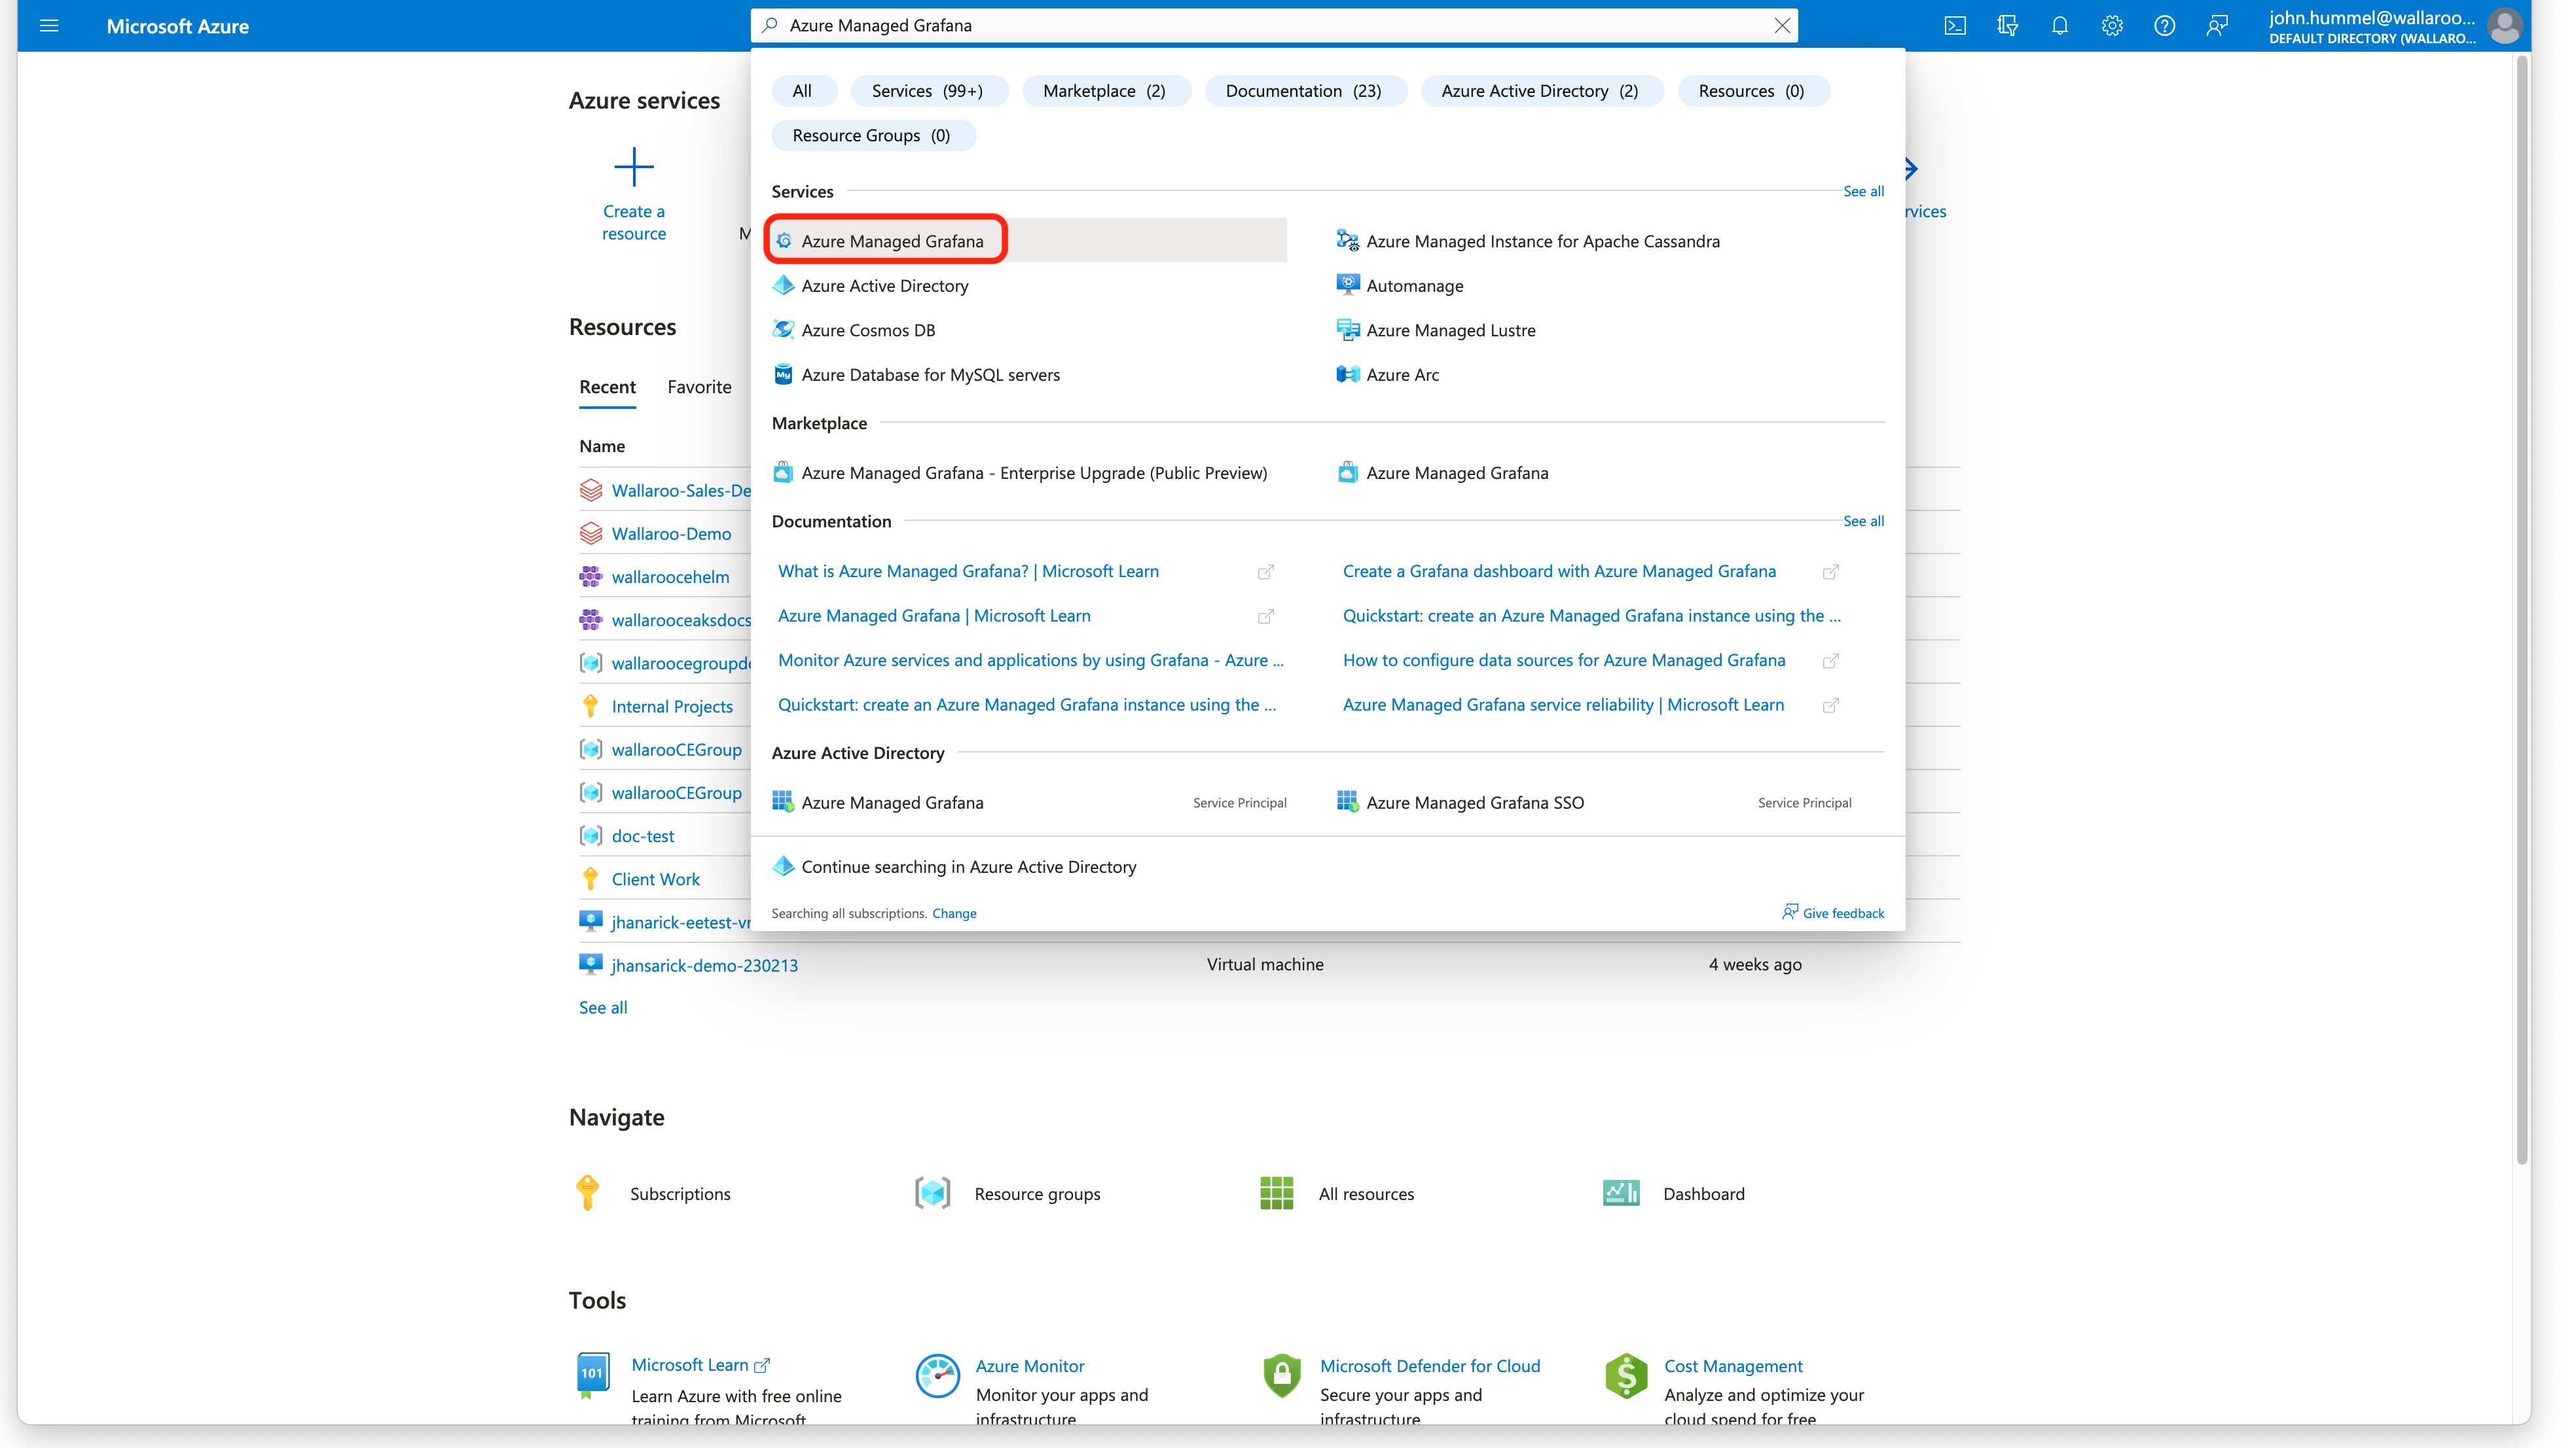Image resolution: width=2576 pixels, height=1448 pixels.
Task: Filter results by Documentation (23)
Action: 1303,91
